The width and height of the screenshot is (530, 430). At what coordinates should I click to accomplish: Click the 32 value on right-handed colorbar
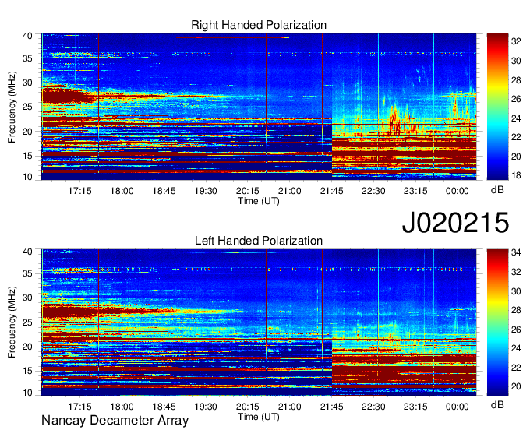(x=516, y=41)
